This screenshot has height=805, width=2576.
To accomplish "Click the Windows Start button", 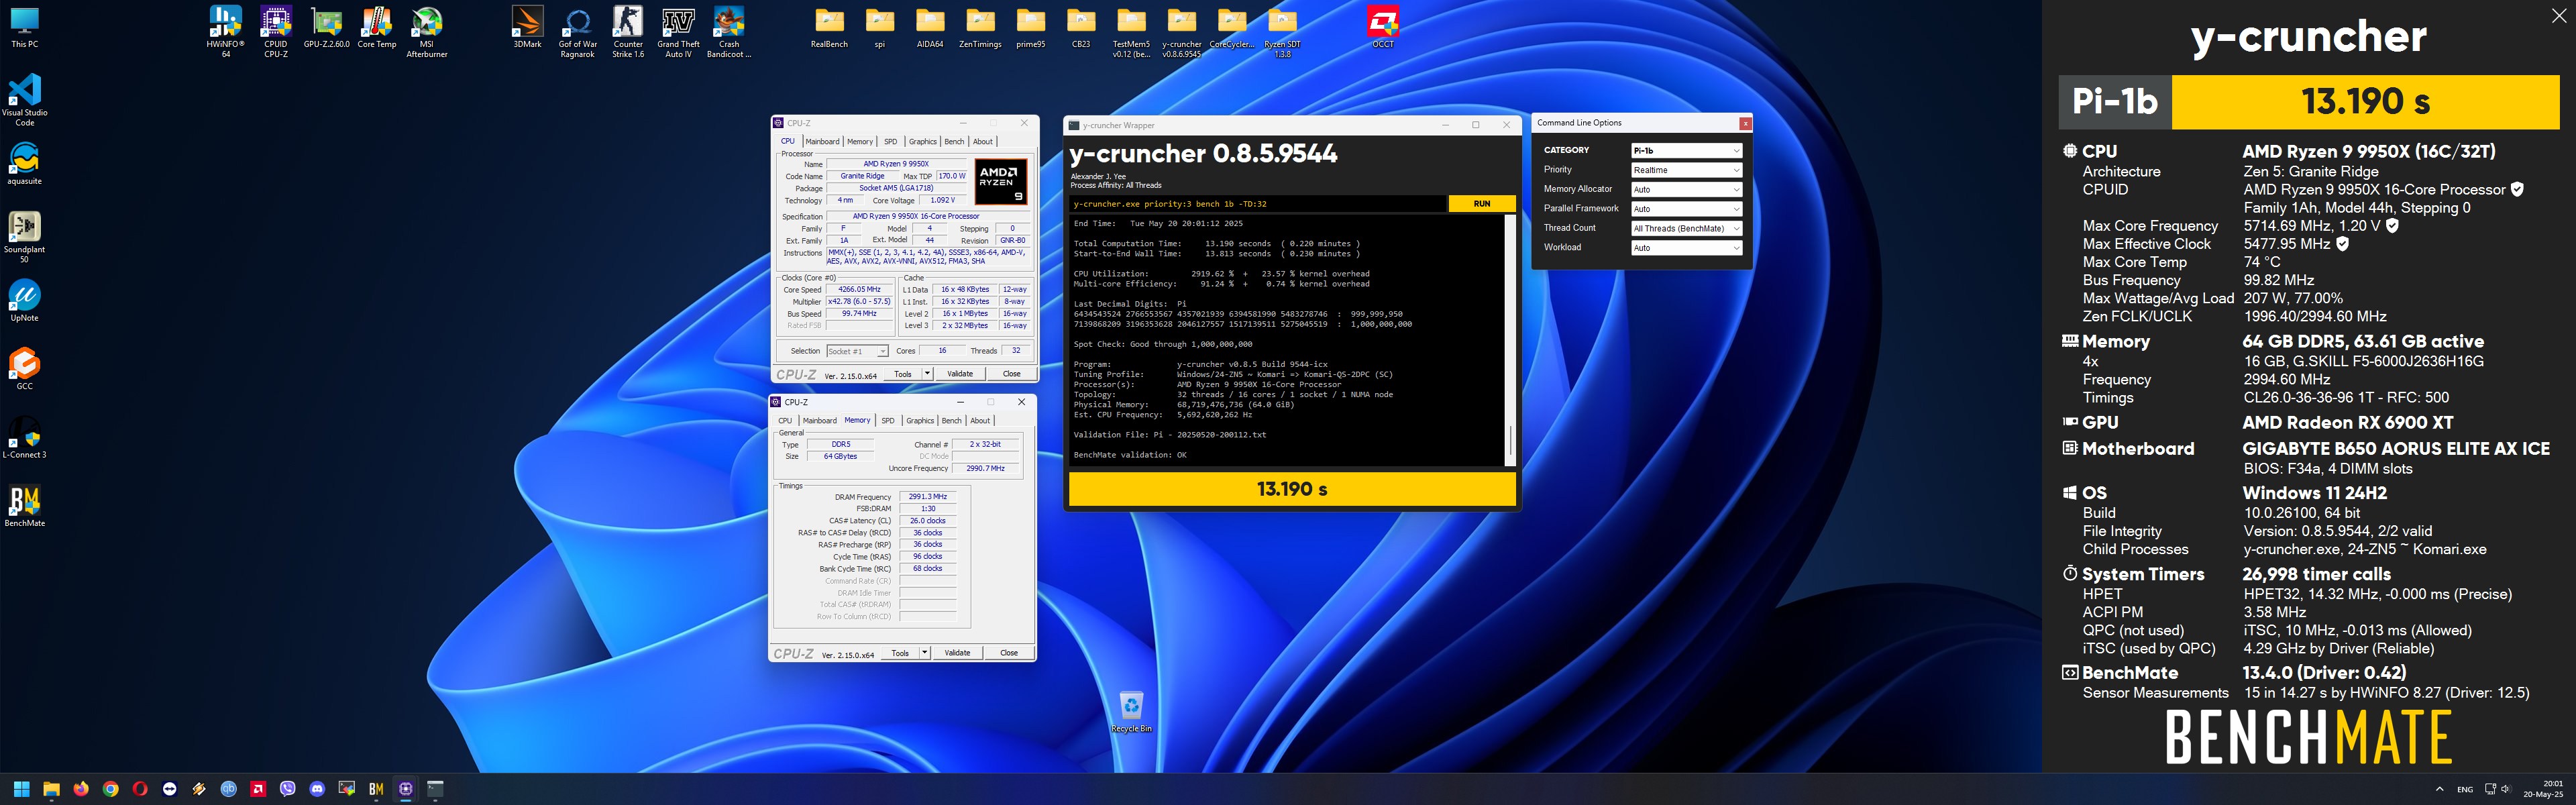I will tap(21, 789).
